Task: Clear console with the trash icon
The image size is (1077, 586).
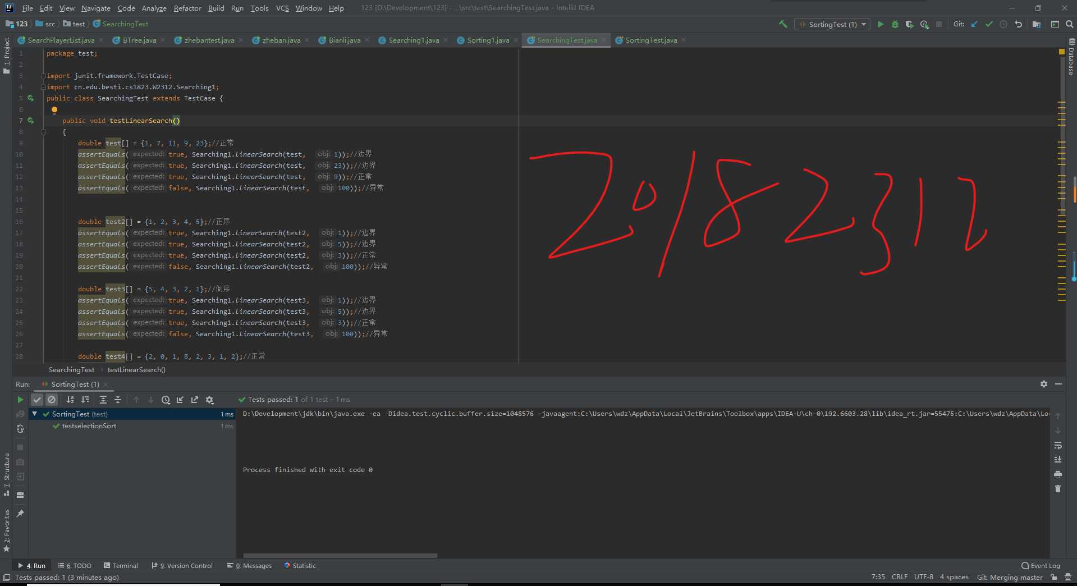Action: click(x=1058, y=489)
